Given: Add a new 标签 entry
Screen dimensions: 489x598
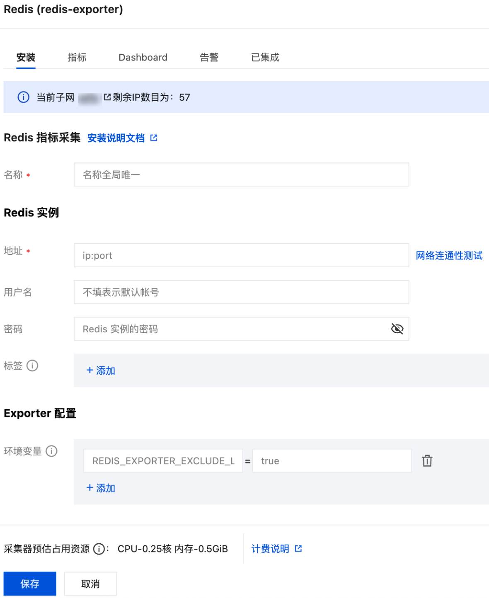Looking at the screenshot, I should click(101, 370).
